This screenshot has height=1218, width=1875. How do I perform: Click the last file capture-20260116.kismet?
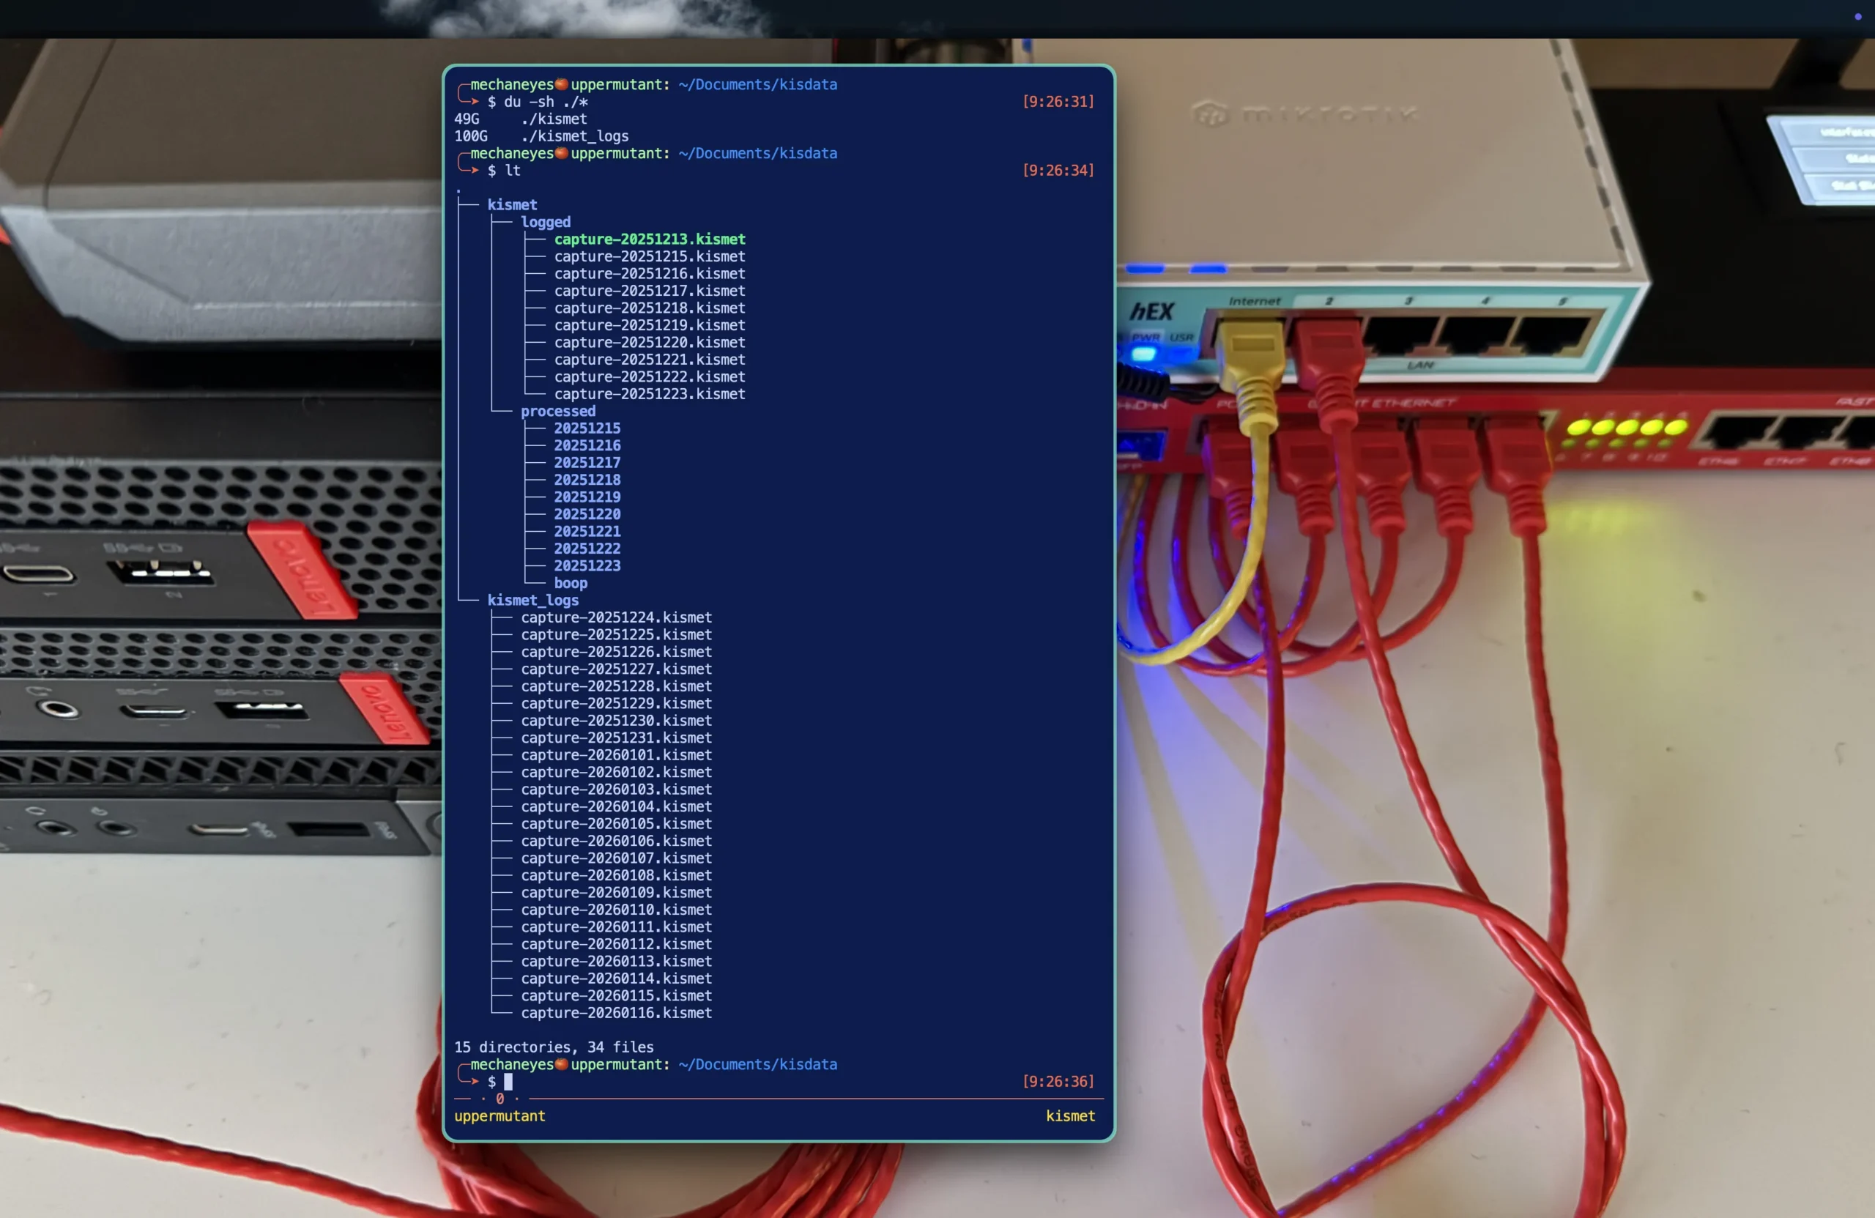616,1012
